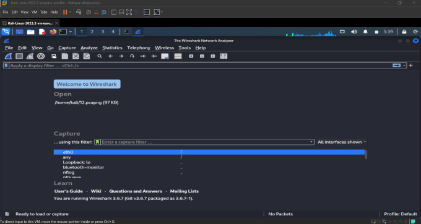Viewport: 421px width, 224px height.
Task: Open the VMware VM menu
Action: [35, 12]
